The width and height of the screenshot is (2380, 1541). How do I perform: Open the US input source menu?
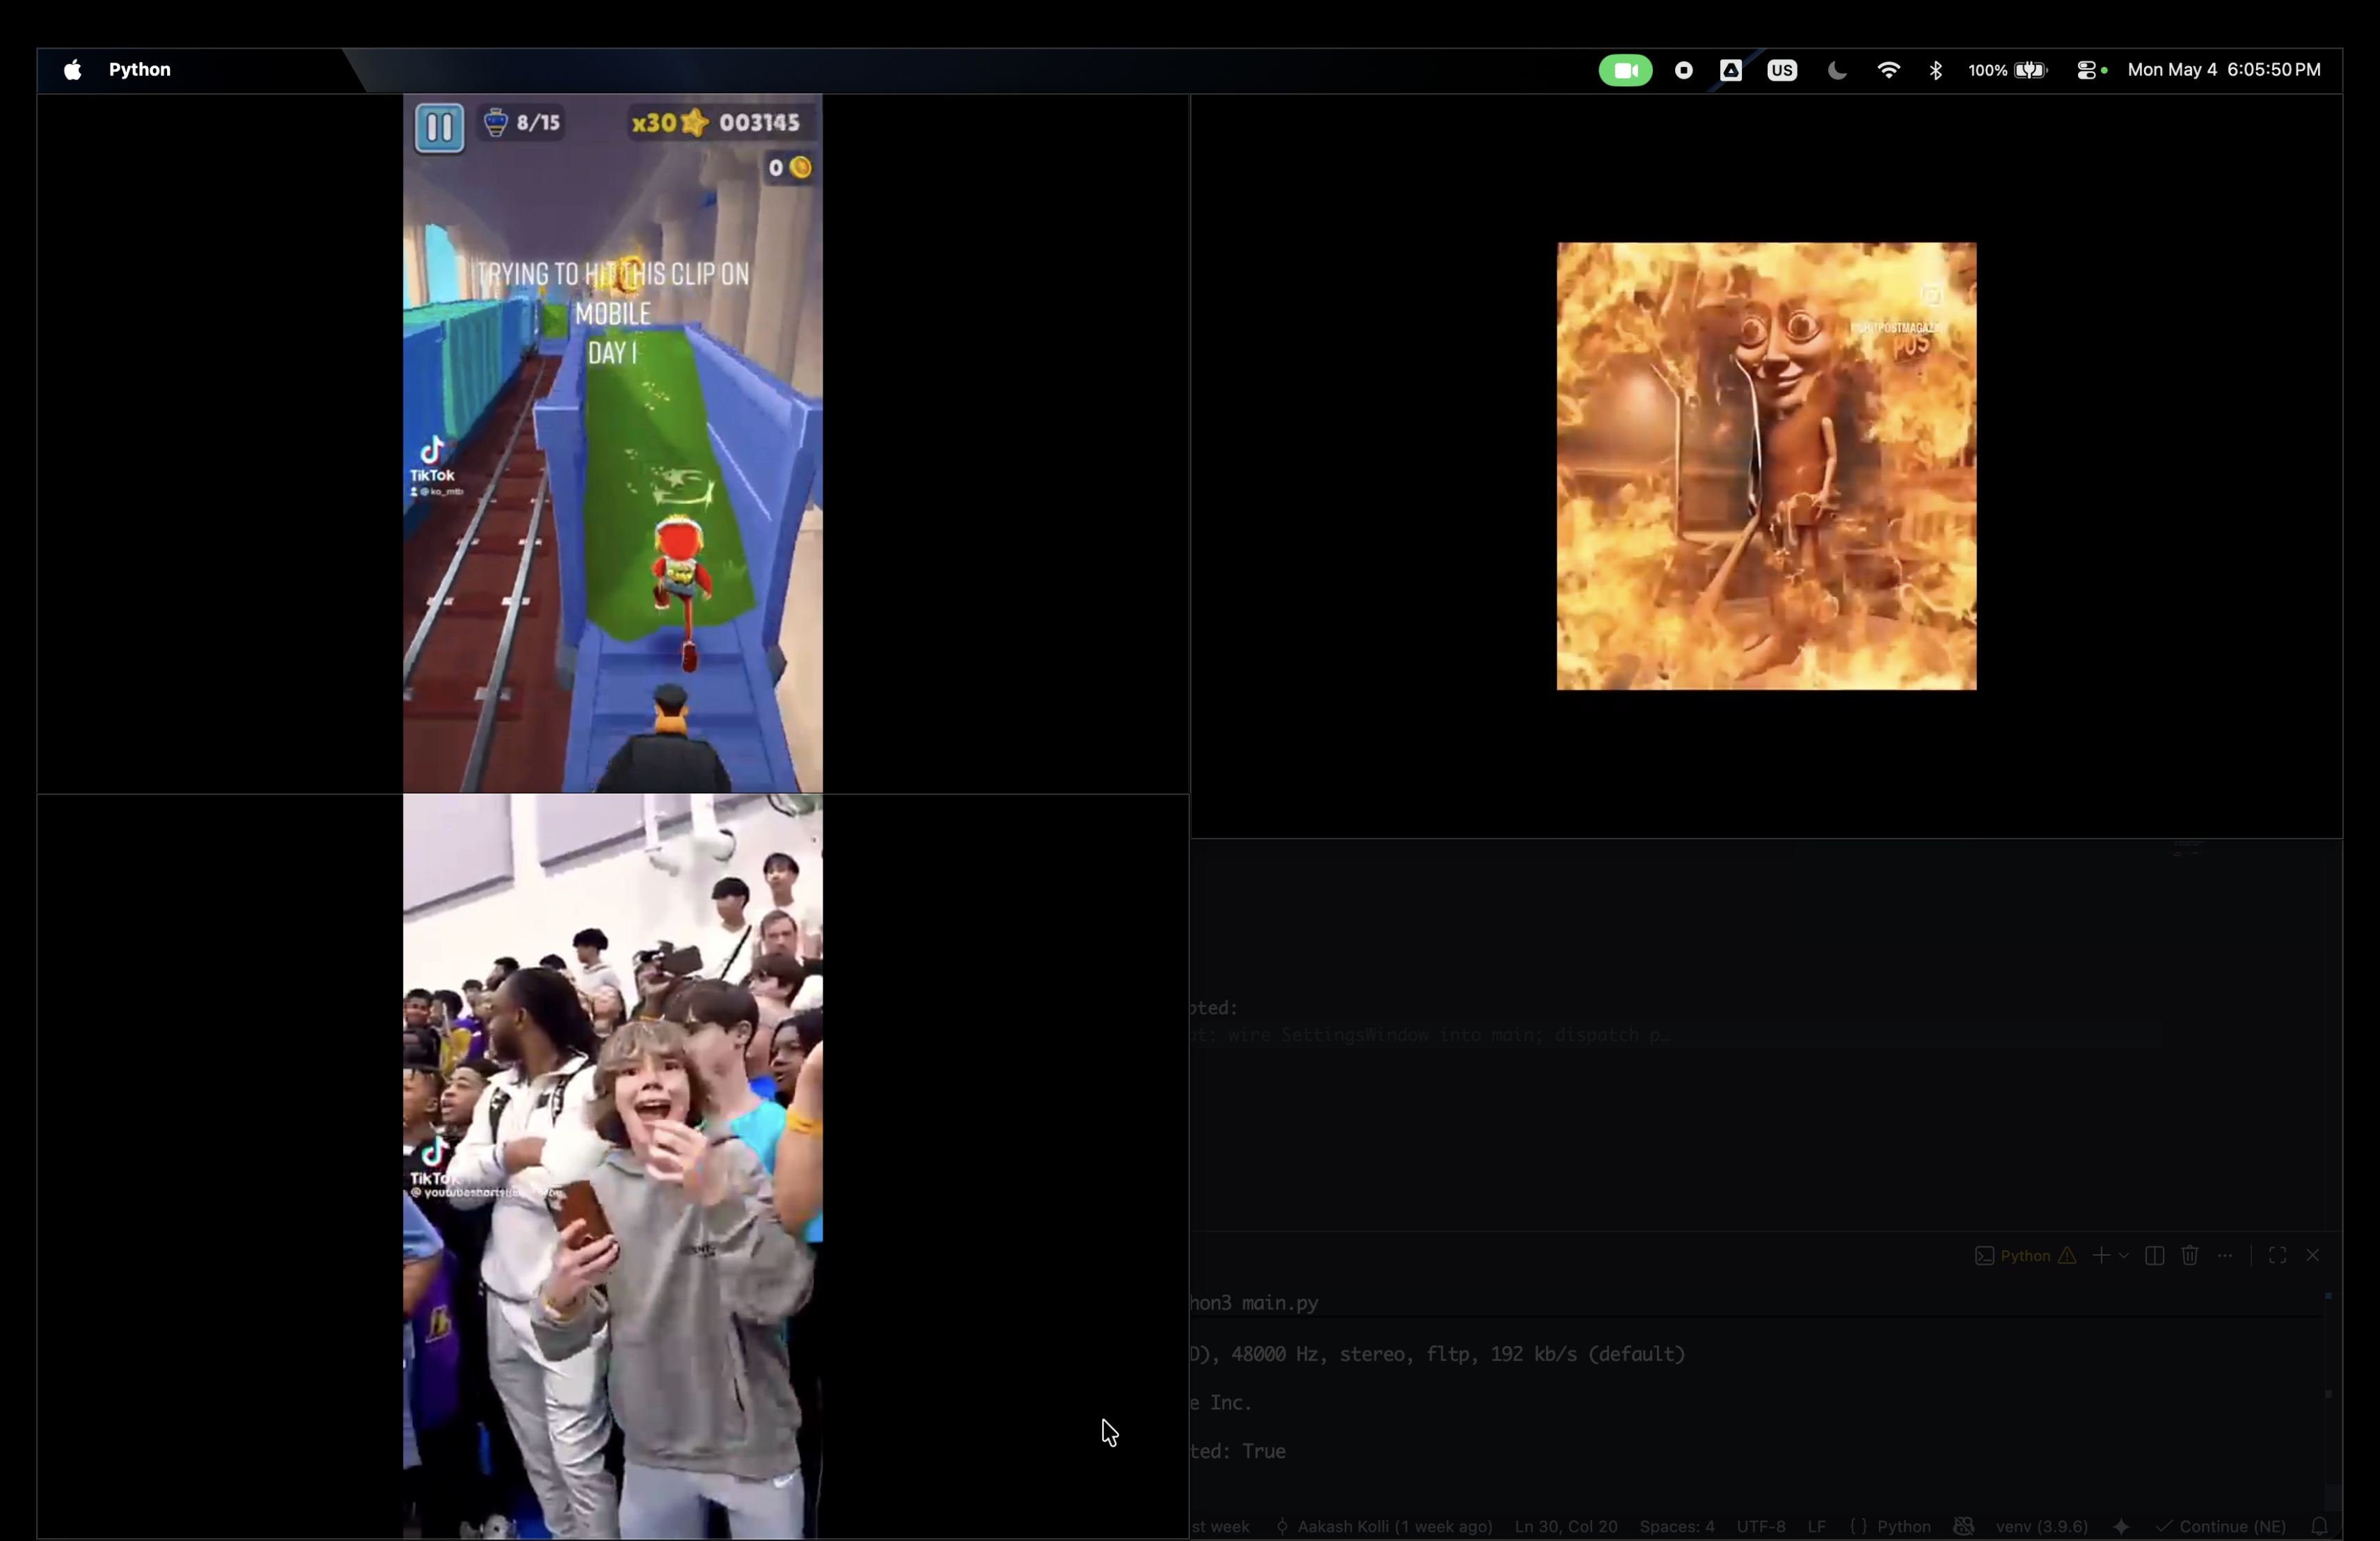pos(1782,70)
